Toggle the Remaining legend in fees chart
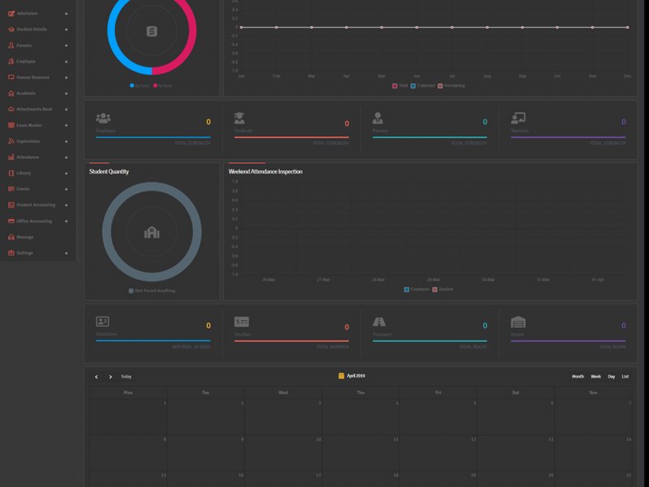Viewport: 649px width, 487px height. coord(451,86)
